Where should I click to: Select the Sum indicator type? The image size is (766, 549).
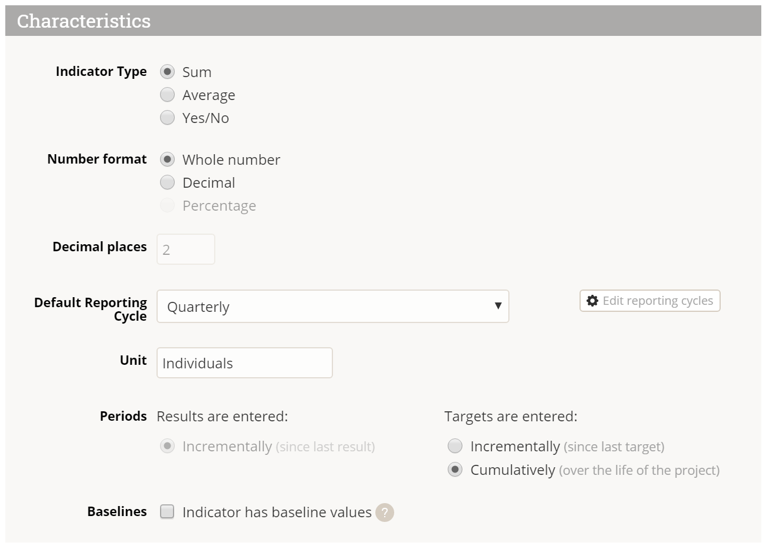point(168,72)
